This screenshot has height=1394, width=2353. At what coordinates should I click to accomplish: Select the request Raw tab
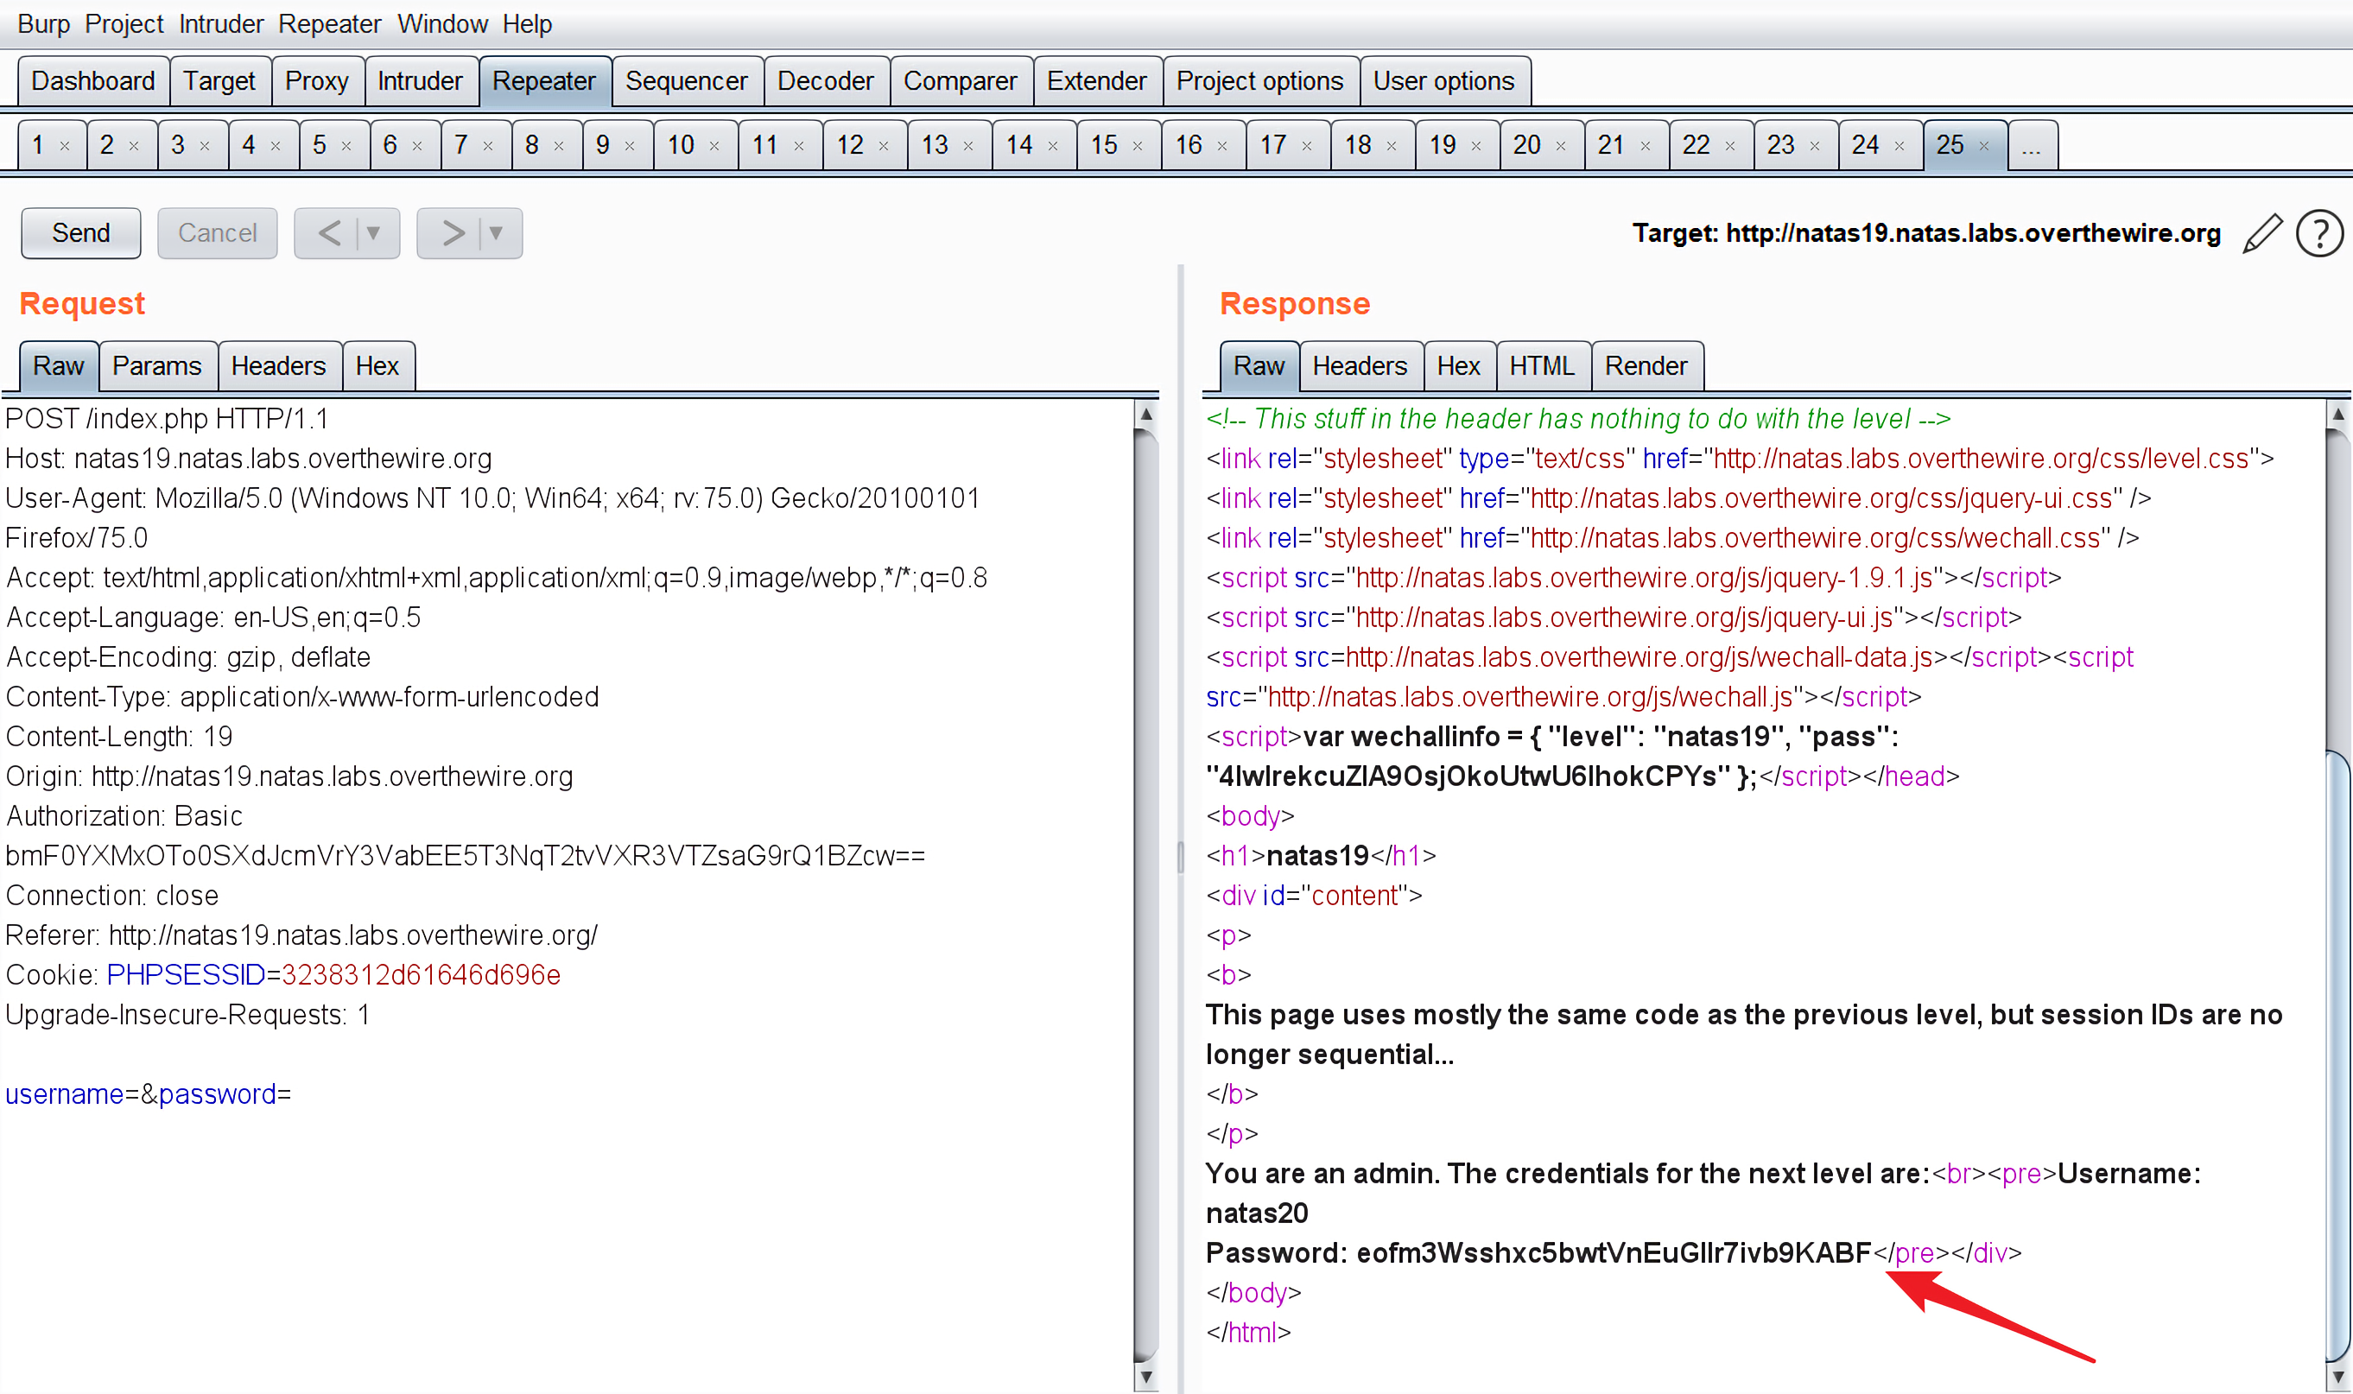pyautogui.click(x=58, y=366)
